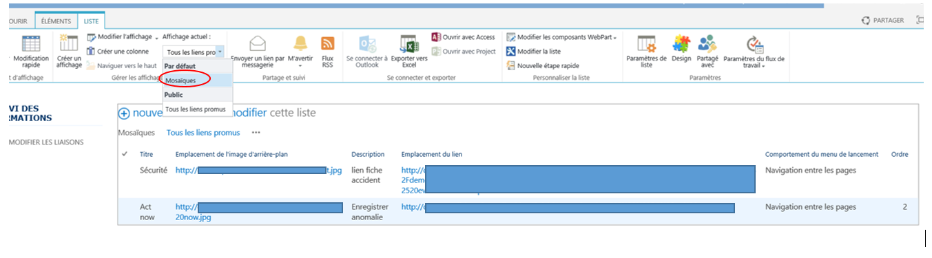Image resolution: width=932 pixels, height=258 pixels.
Task: Click the PARTAGER button
Action: [x=883, y=21]
